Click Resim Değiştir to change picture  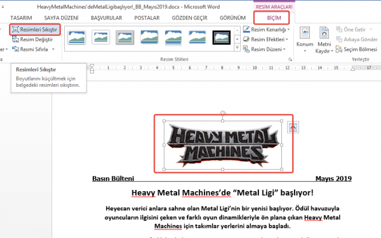tap(32, 39)
